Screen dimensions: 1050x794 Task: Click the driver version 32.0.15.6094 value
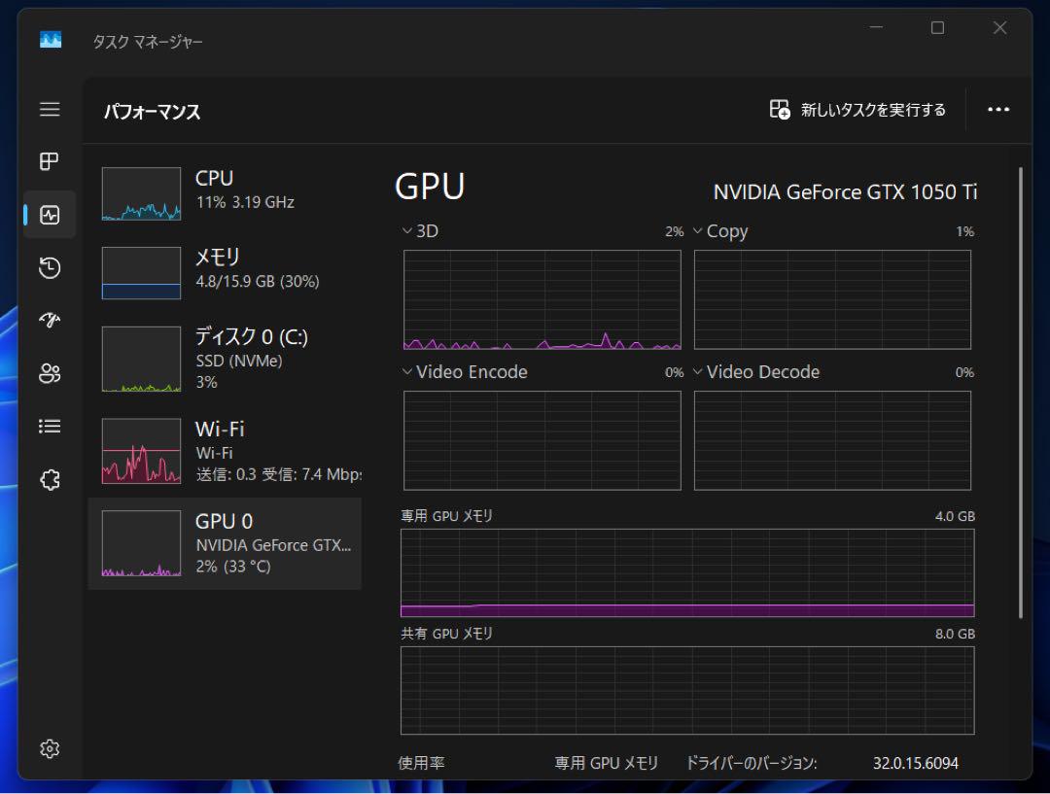(x=916, y=763)
